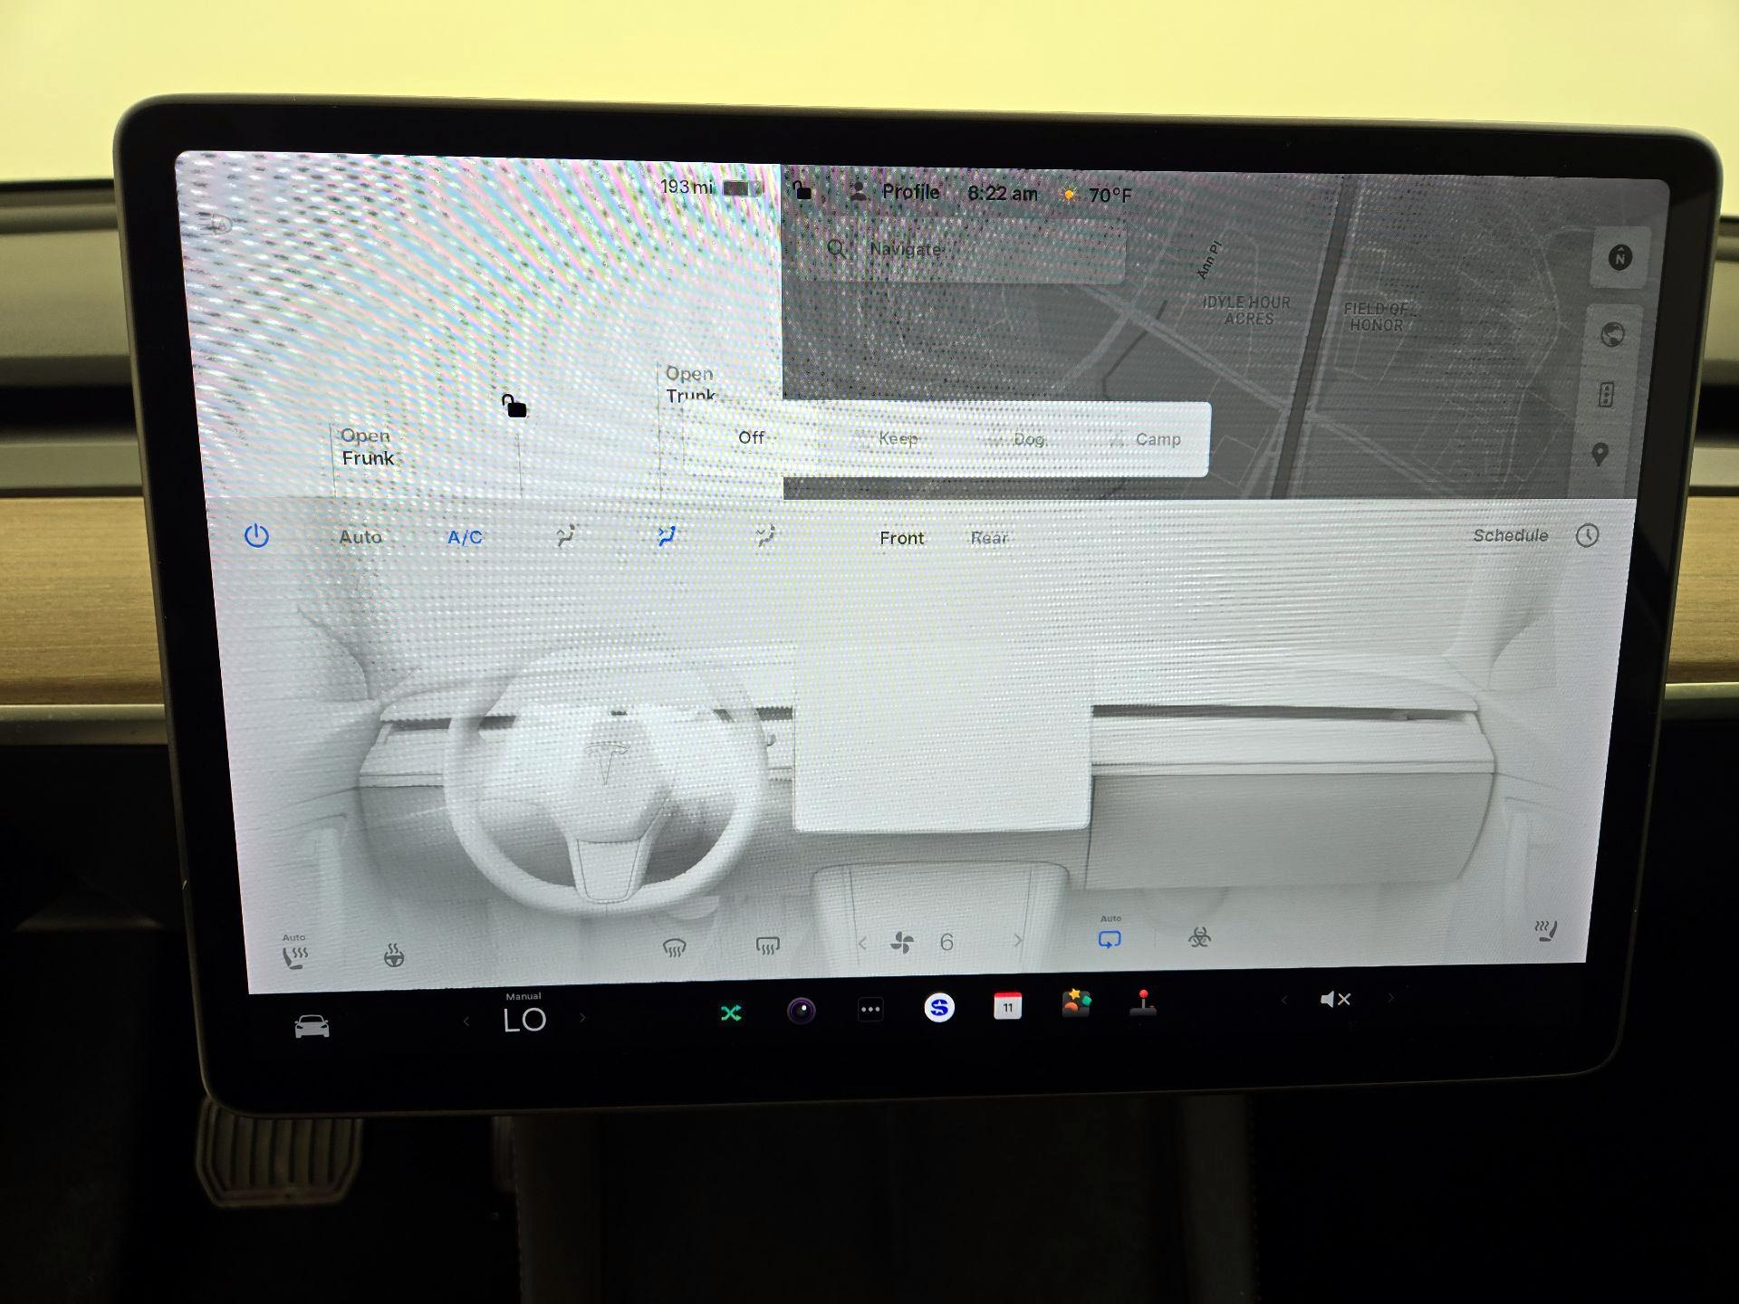Toggle A/C on or off
The width and height of the screenshot is (1739, 1304).
click(x=465, y=538)
